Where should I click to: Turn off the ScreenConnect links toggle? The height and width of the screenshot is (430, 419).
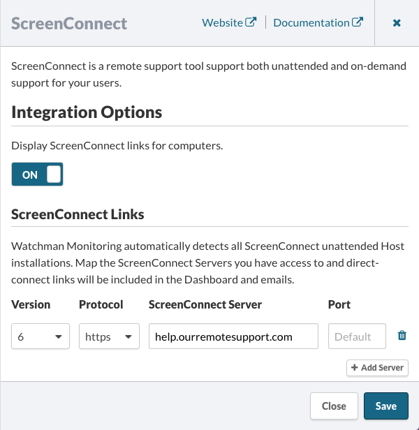[x=37, y=174]
